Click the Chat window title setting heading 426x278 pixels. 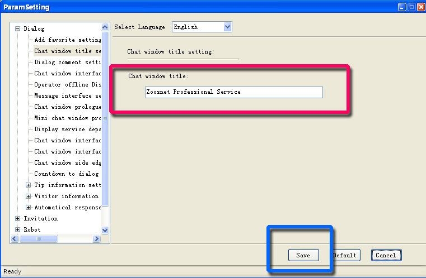171,51
